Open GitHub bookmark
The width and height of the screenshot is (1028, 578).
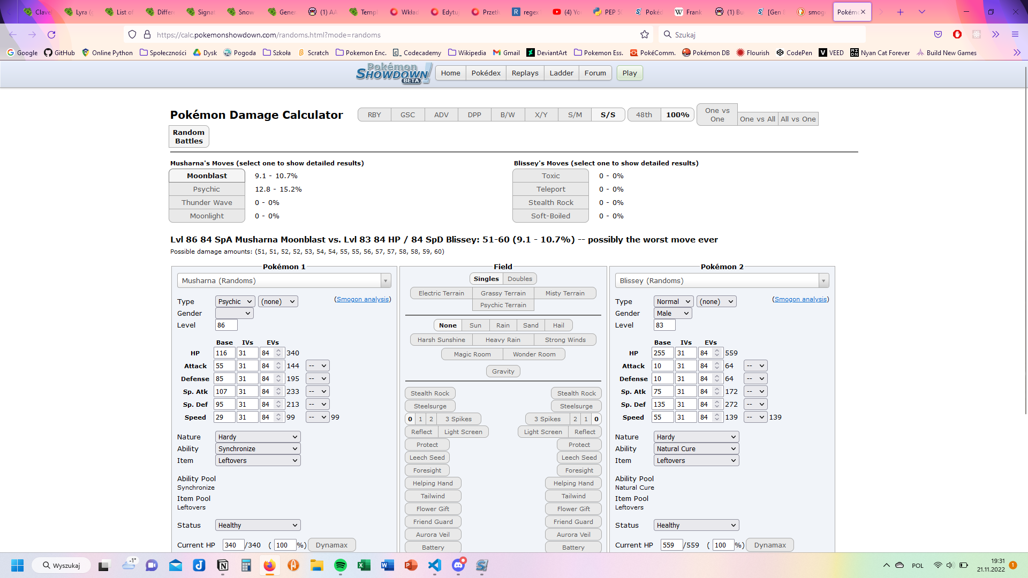coord(59,52)
